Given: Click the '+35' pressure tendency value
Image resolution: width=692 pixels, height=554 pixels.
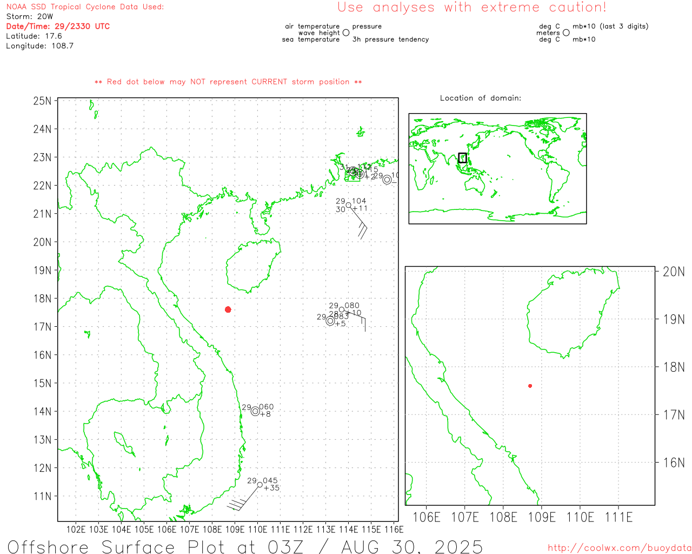Looking at the screenshot, I should pyautogui.click(x=272, y=488).
